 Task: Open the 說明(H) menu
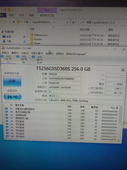click(60, 54)
